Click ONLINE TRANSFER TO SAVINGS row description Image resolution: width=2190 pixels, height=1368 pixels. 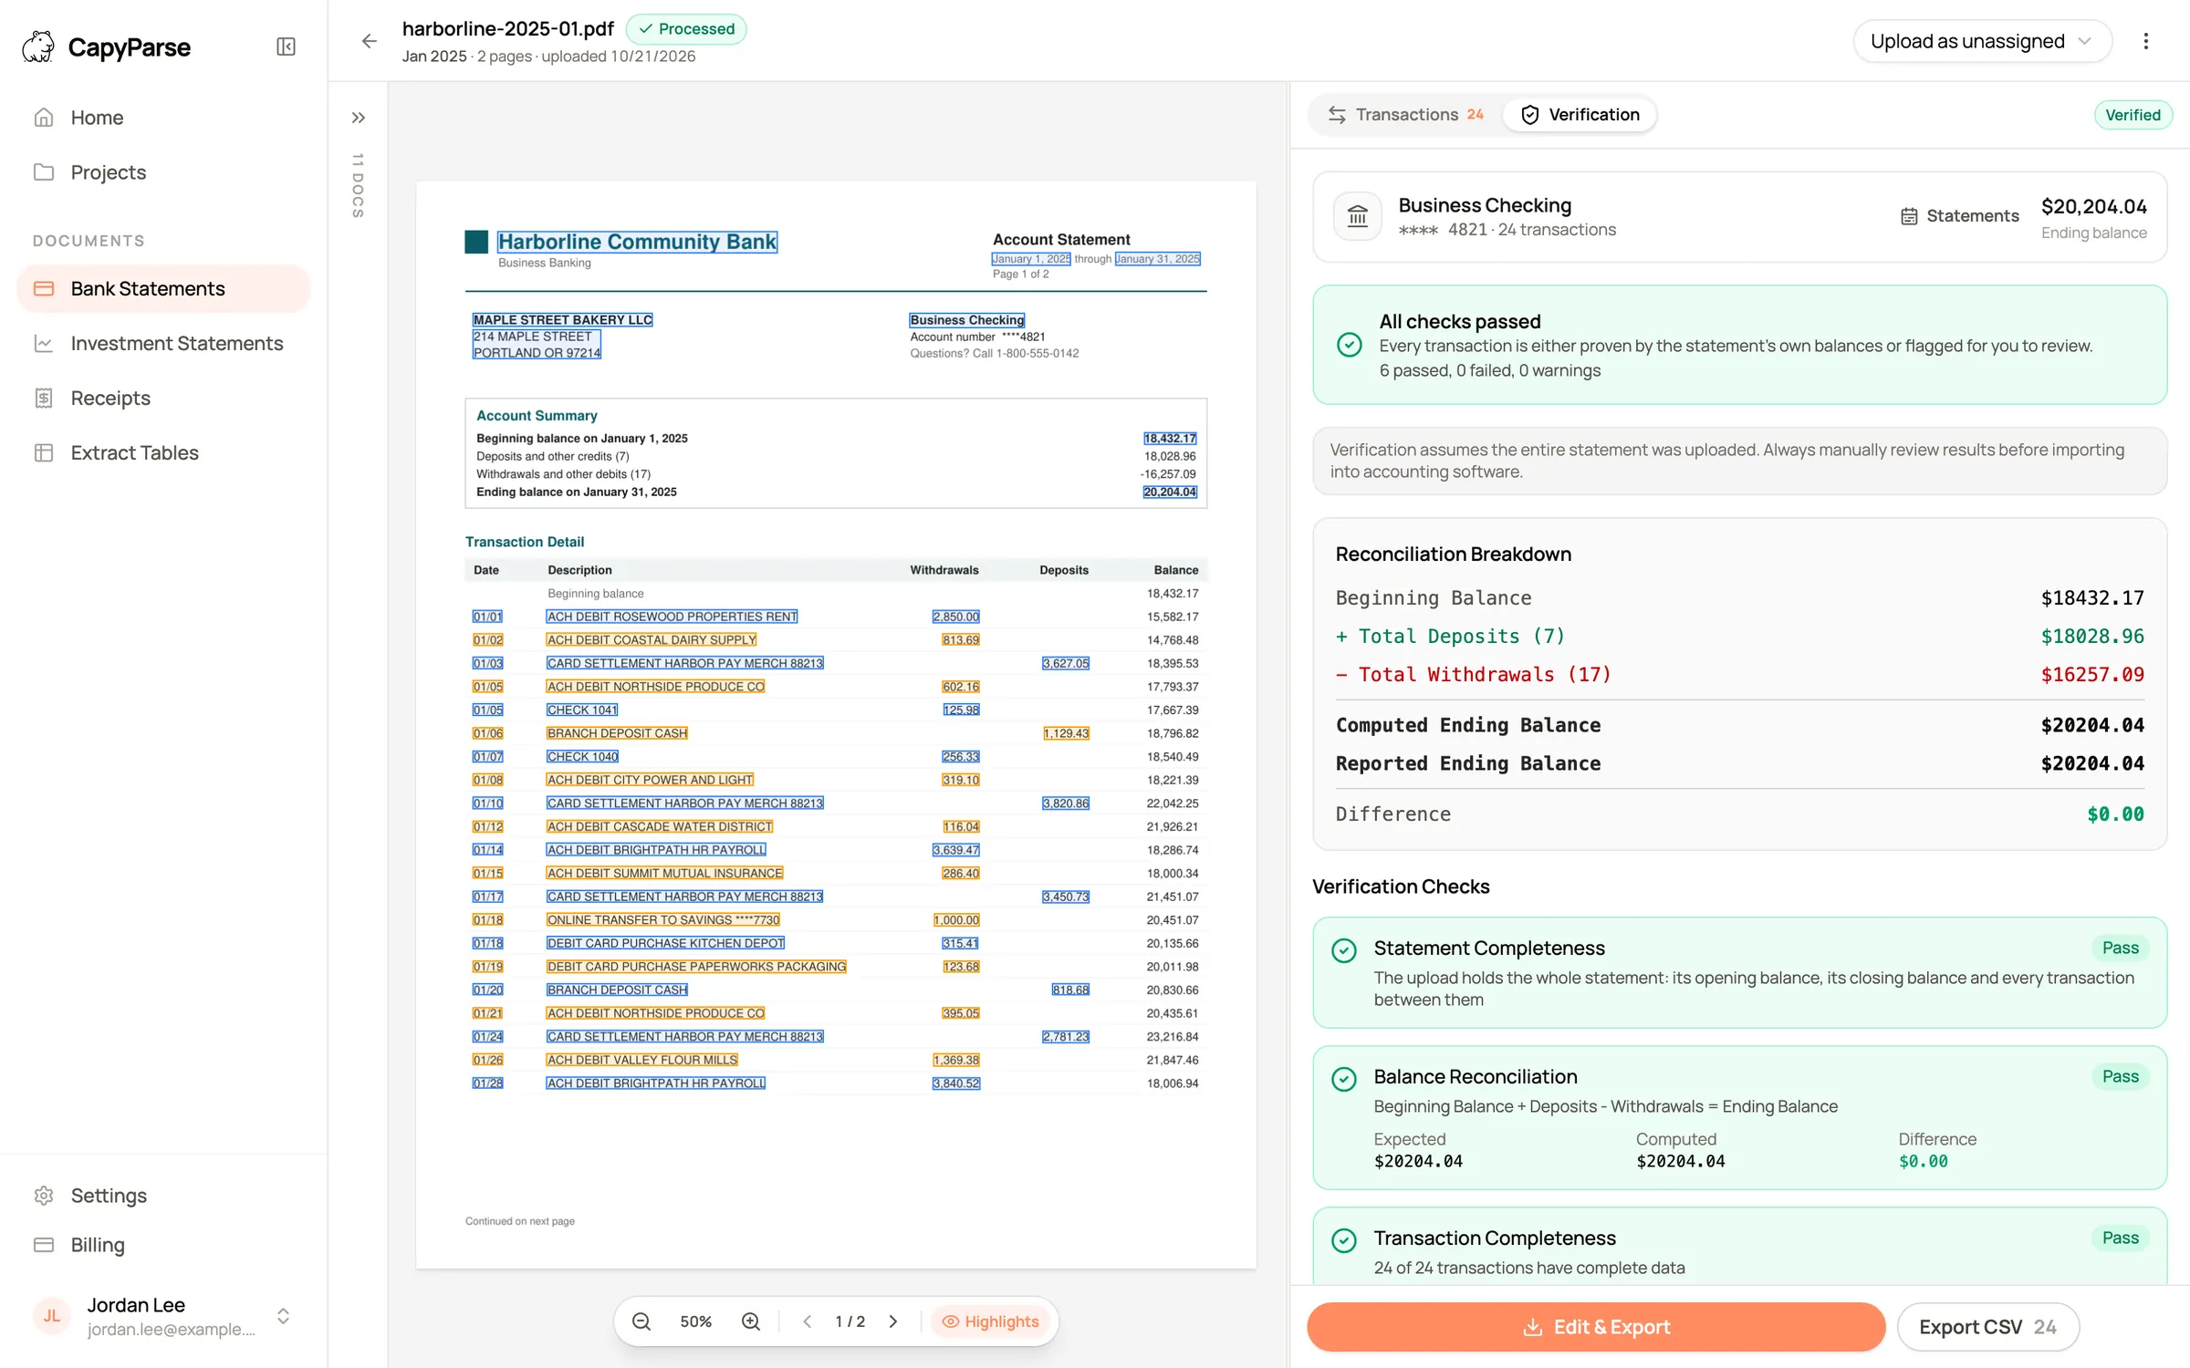[x=663, y=920]
